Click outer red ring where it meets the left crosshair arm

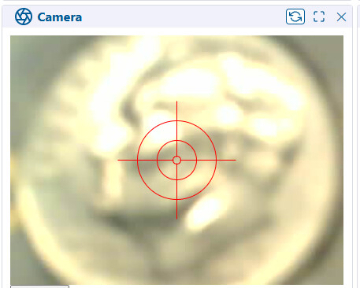tap(137, 160)
